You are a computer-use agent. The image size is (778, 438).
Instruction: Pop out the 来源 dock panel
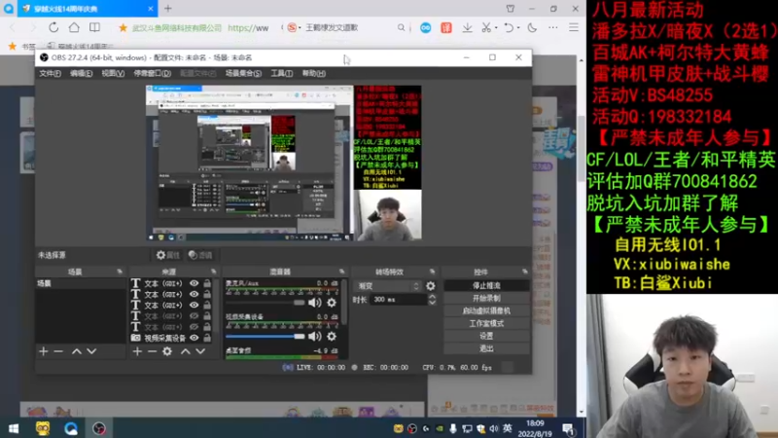[214, 272]
